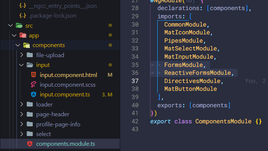Click the exports keyword on line 40
The height and width of the screenshot is (151, 268).
coord(170,105)
